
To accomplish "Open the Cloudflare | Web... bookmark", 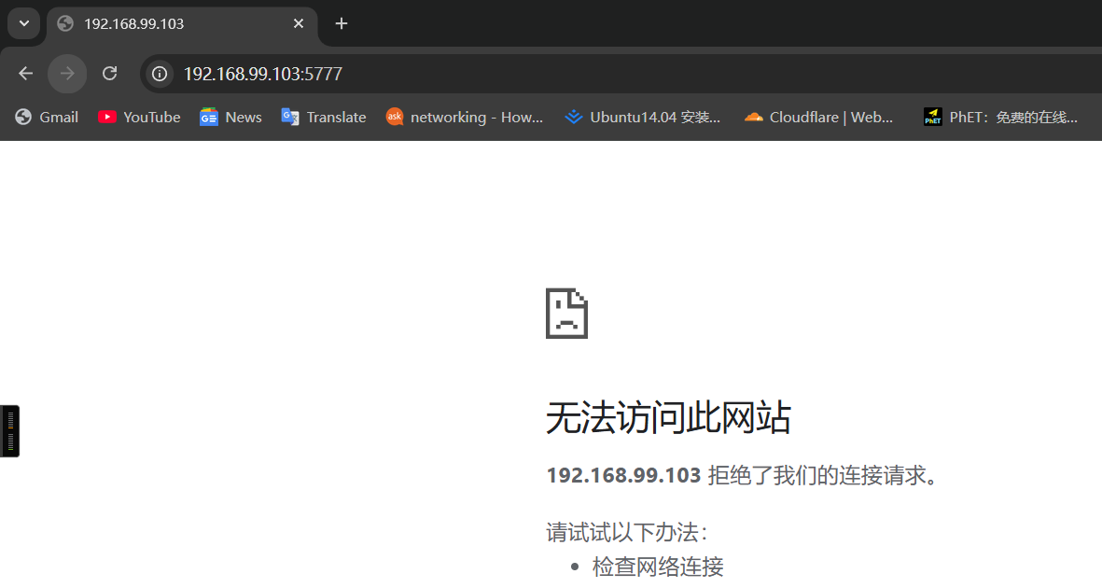I will [818, 118].
